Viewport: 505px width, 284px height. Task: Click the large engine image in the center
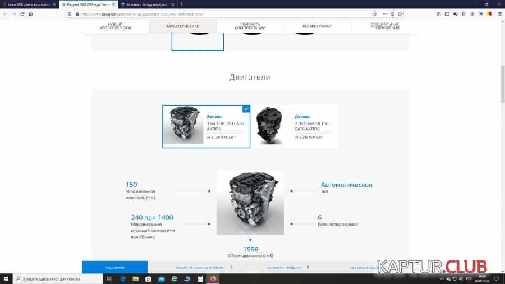pos(250,202)
